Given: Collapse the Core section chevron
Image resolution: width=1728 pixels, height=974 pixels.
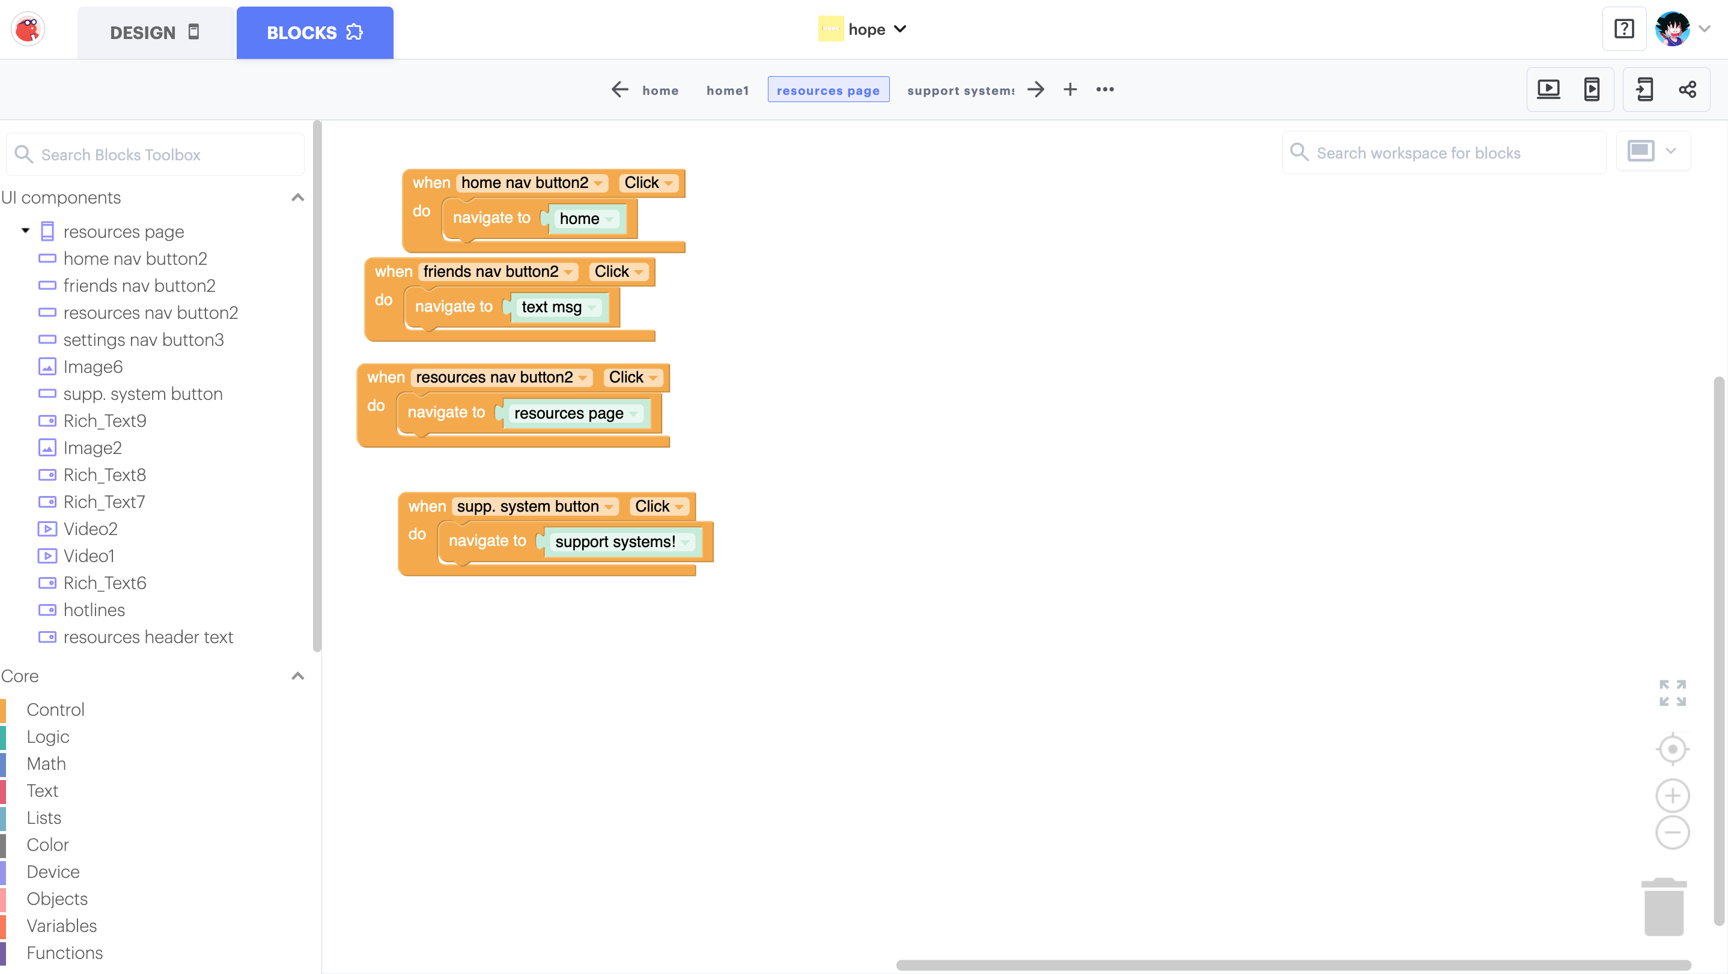Looking at the screenshot, I should [x=298, y=676].
